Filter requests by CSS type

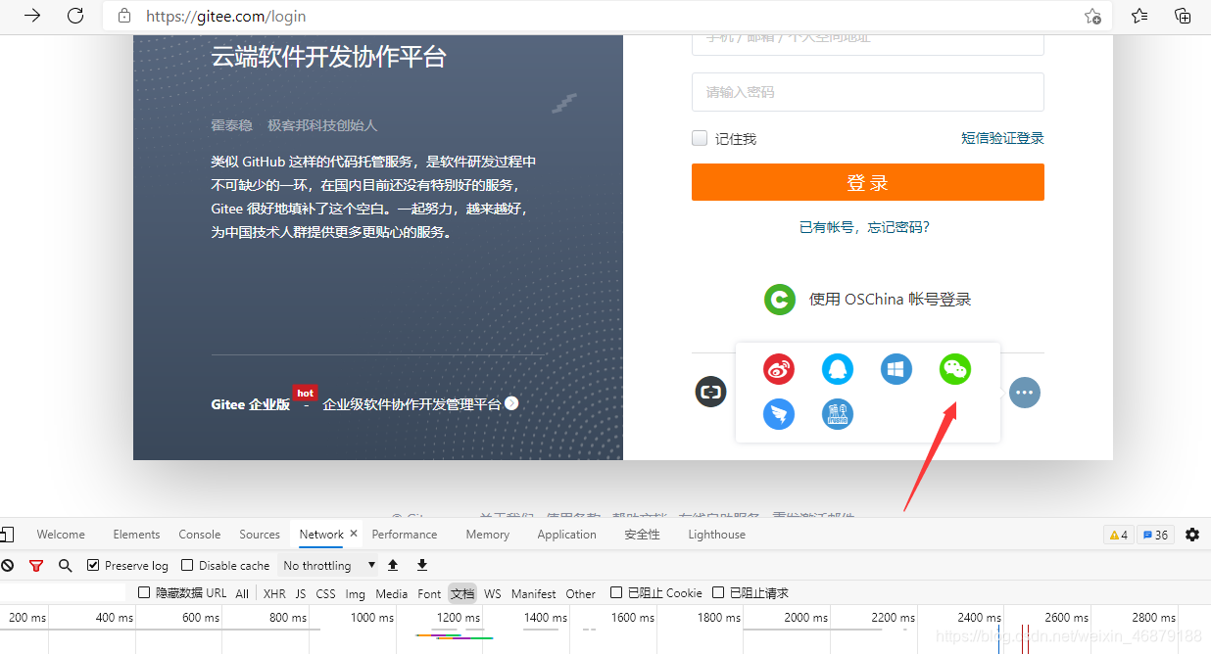click(x=325, y=593)
